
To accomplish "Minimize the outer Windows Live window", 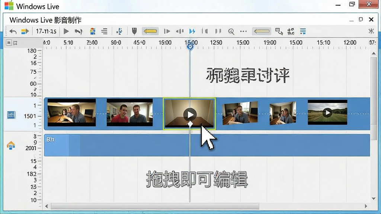I will click(x=338, y=4).
